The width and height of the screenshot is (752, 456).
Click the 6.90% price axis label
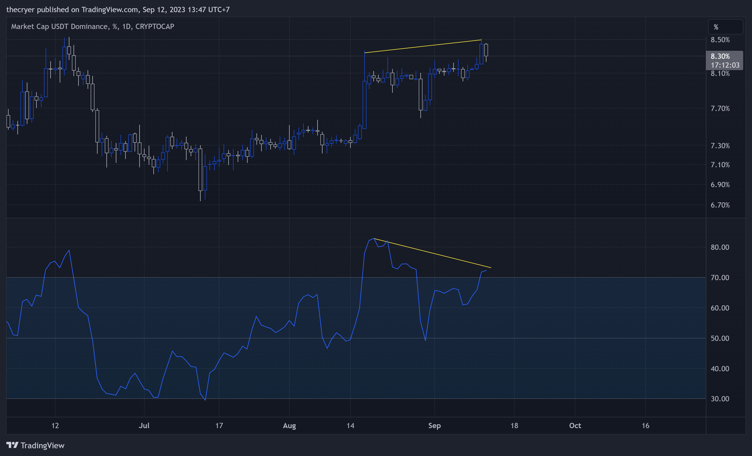click(720, 185)
